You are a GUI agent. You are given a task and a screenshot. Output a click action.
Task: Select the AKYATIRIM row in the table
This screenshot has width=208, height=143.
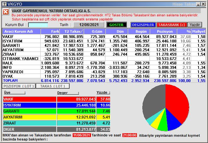[104, 50]
